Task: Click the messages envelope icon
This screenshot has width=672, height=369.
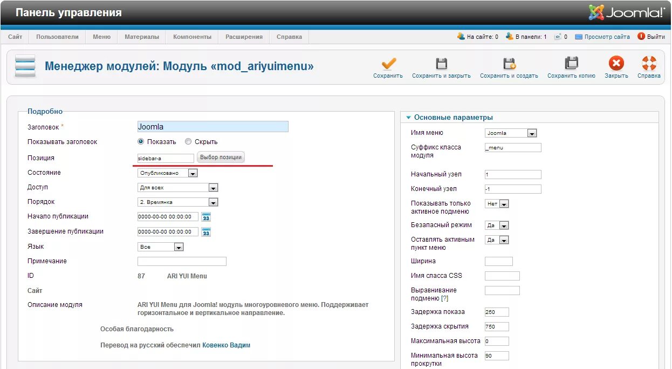Action: pyautogui.click(x=558, y=37)
